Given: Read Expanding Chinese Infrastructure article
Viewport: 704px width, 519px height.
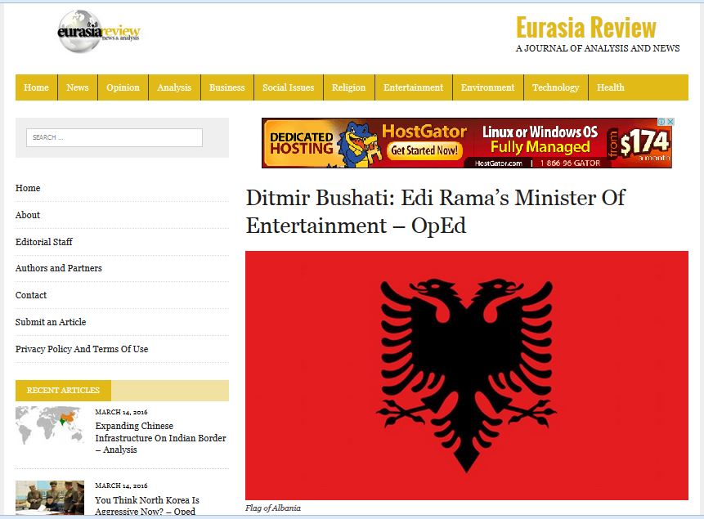Looking at the screenshot, I should (x=160, y=438).
